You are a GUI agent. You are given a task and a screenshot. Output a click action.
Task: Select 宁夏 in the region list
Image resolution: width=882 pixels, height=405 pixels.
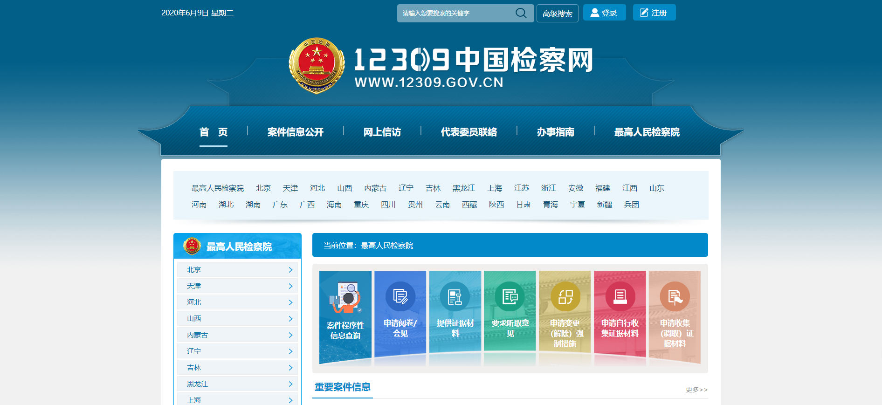click(x=578, y=205)
